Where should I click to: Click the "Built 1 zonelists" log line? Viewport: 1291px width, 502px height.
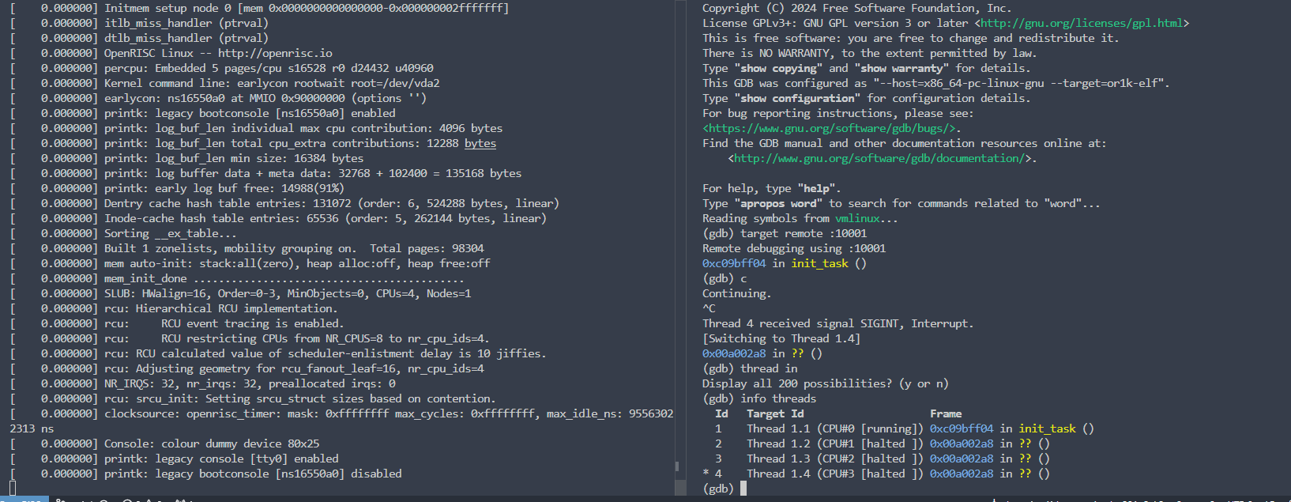click(247, 248)
